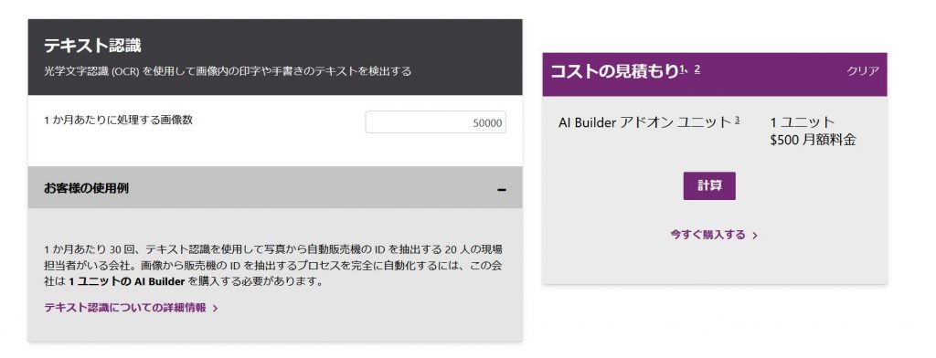Click the コストの見積もり heading
The width and height of the screenshot is (936, 358).
[x=614, y=71]
